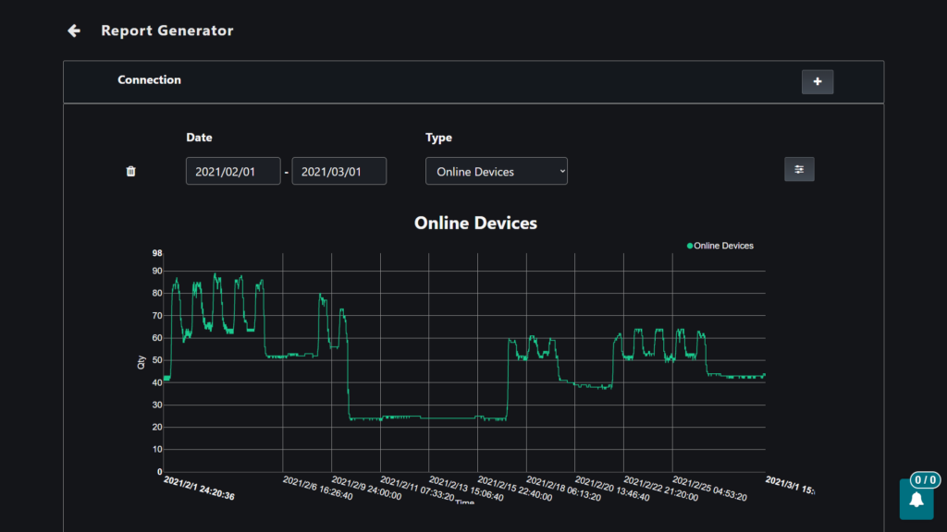Go back using the arrow icon
The height and width of the screenshot is (532, 947).
coord(74,30)
